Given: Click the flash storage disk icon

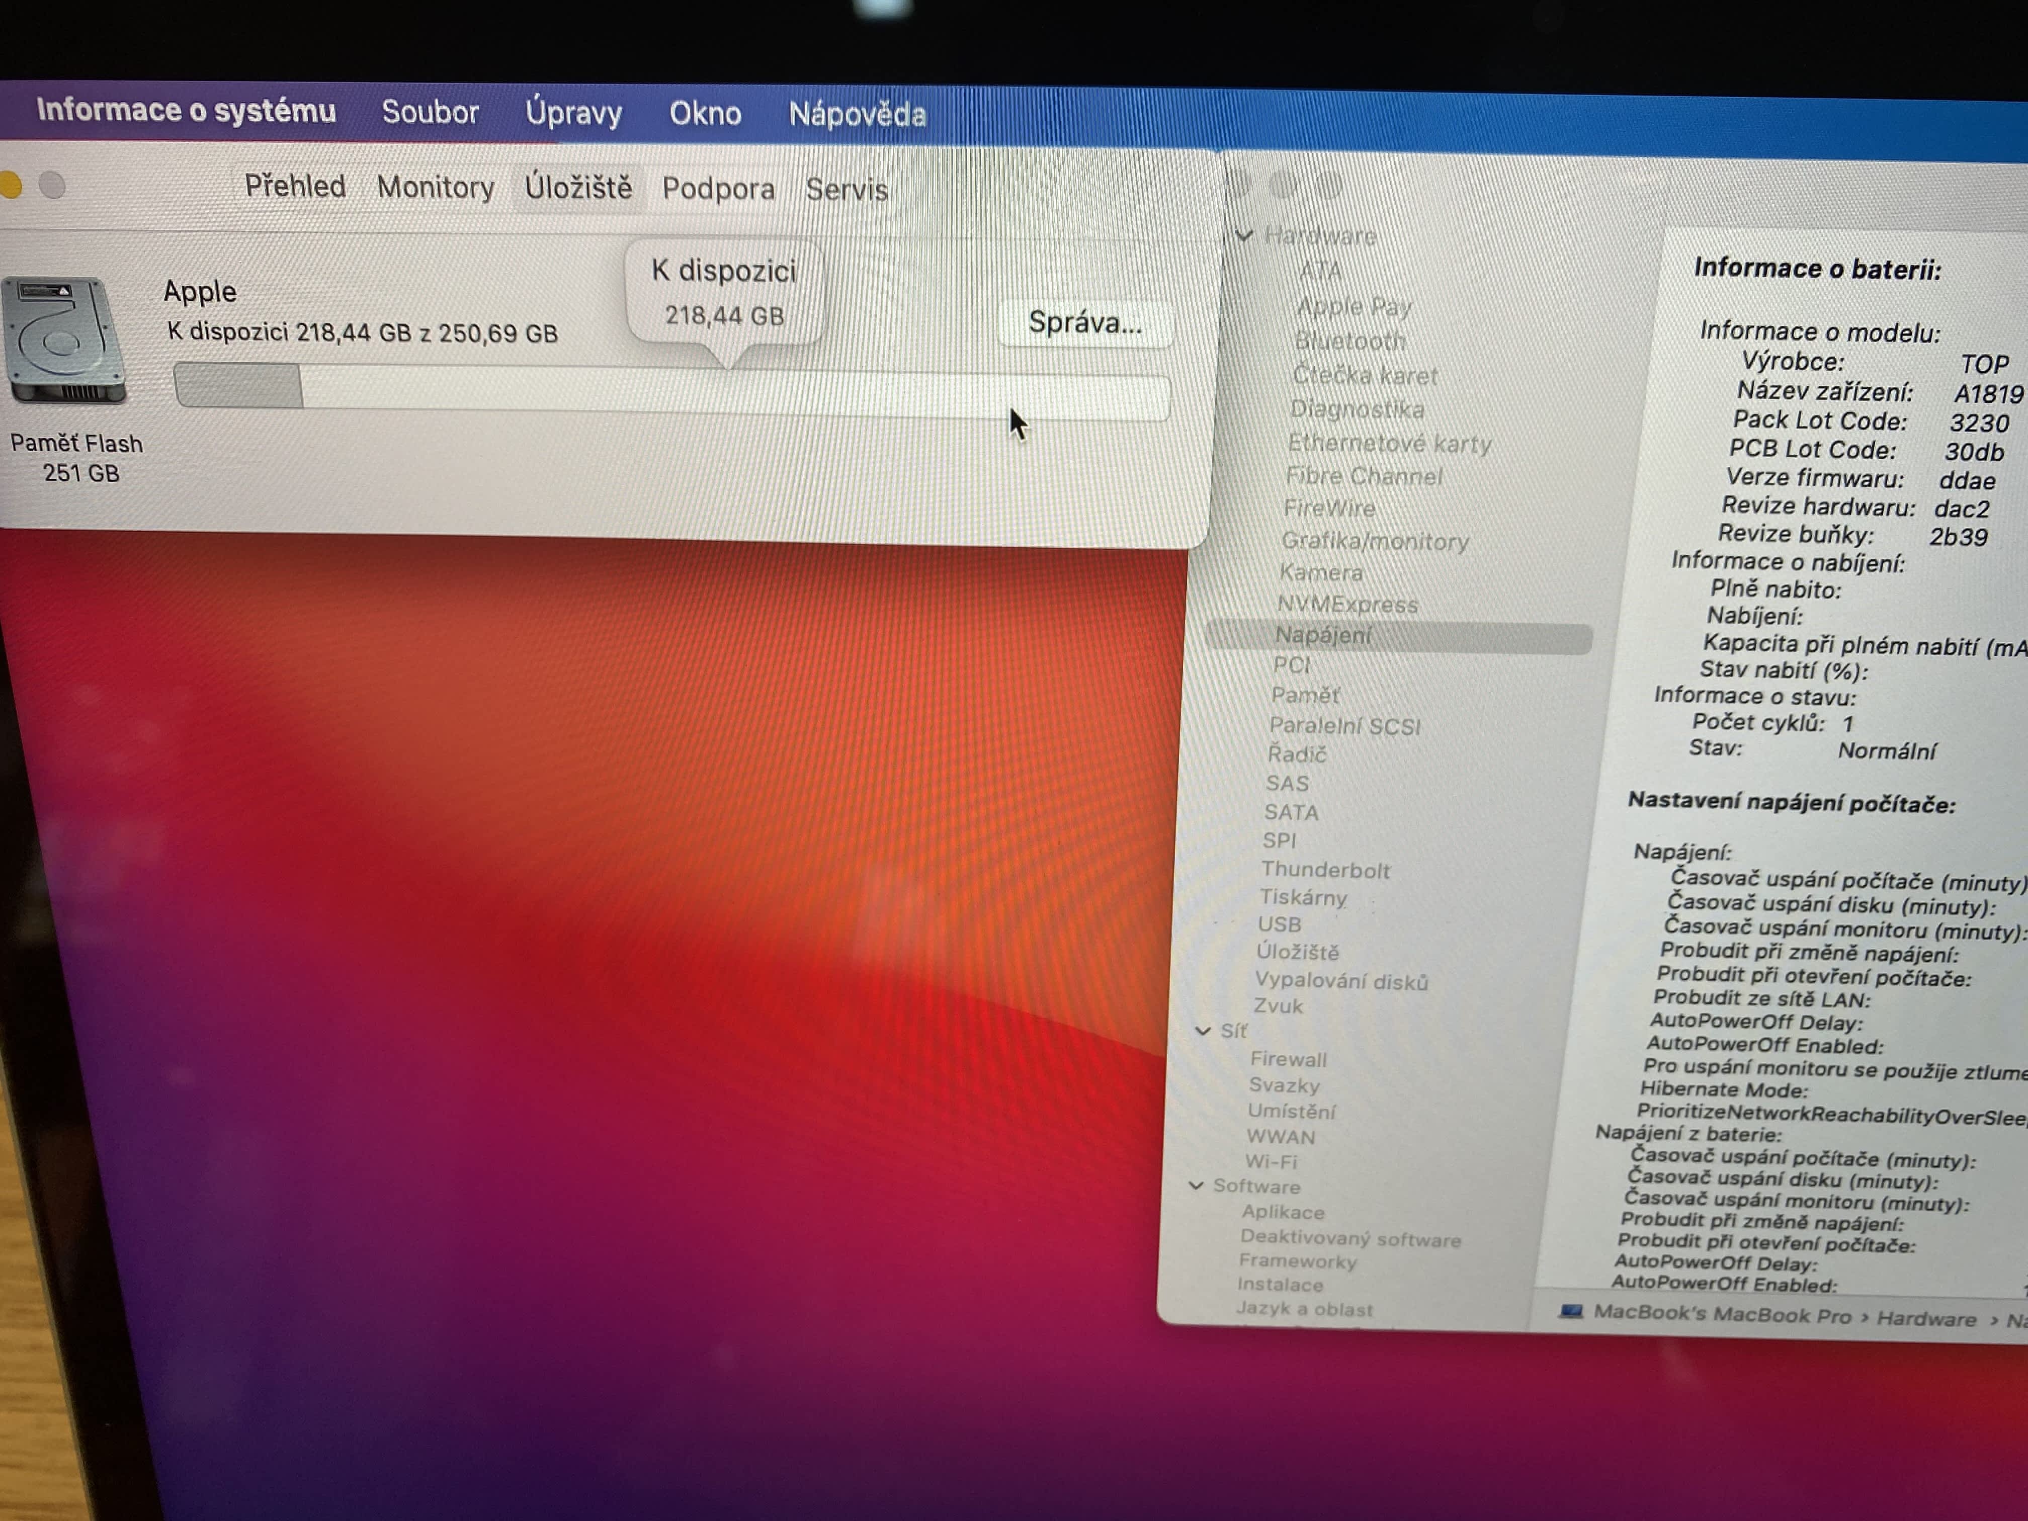Looking at the screenshot, I should (64, 341).
